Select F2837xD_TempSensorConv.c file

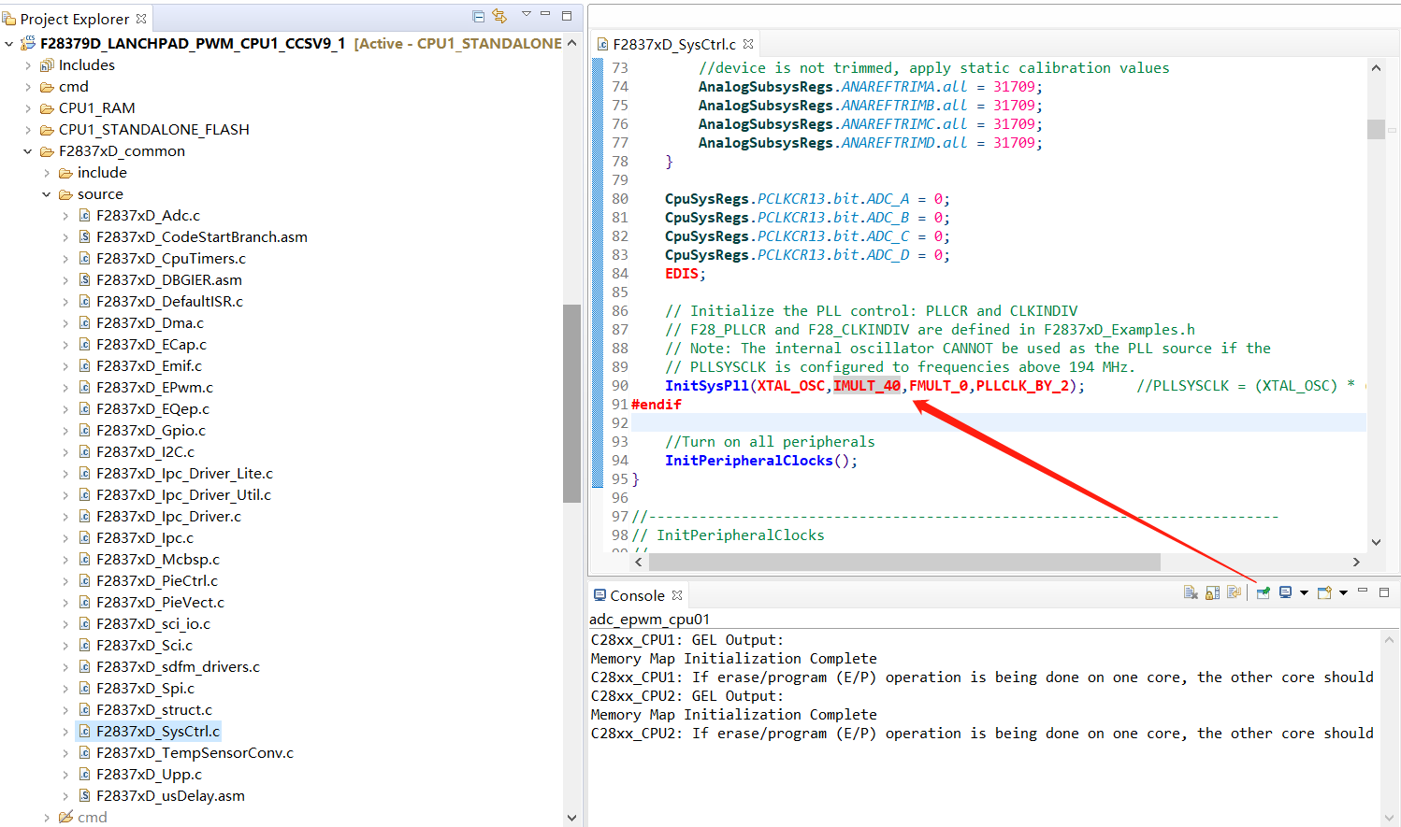point(195,753)
